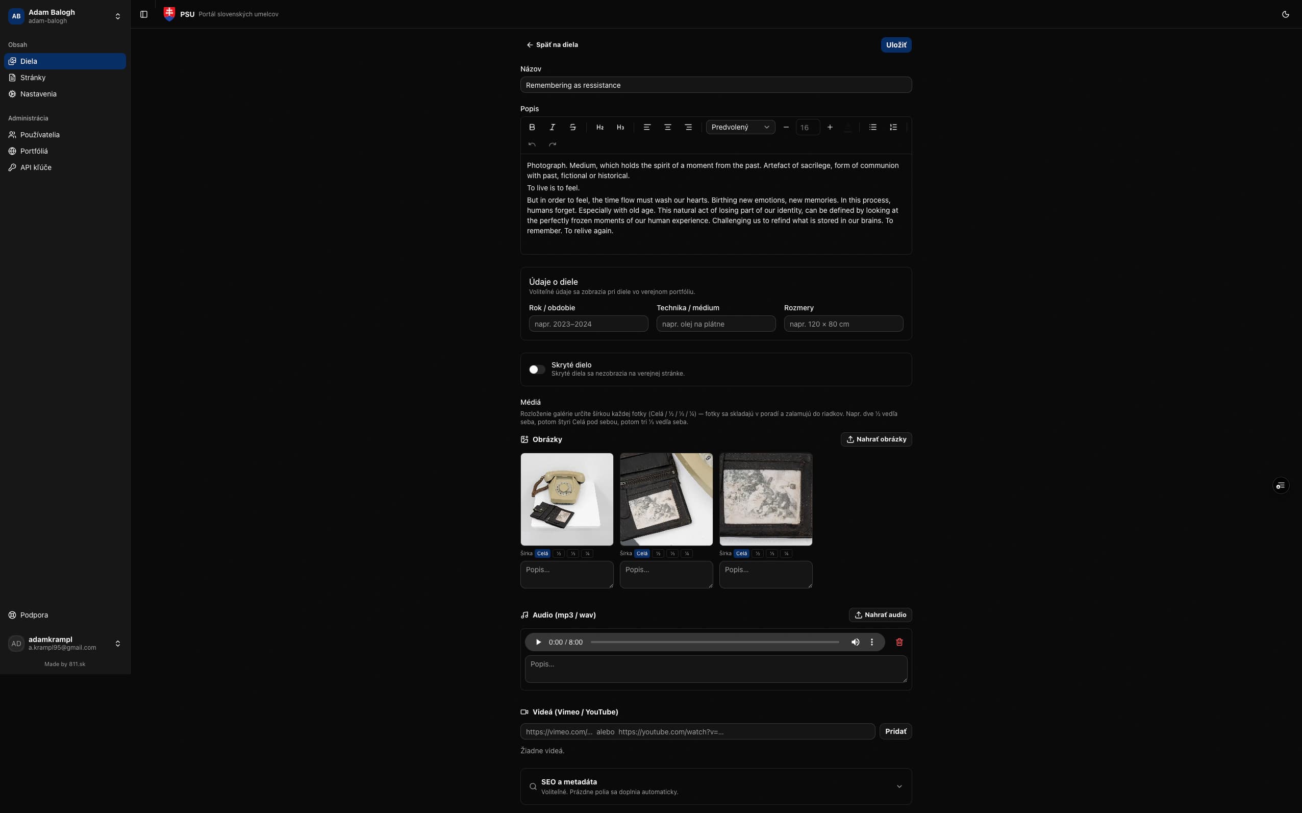This screenshot has height=813, width=1302.
Task: Apply strikethrough formatting in the Popis editor
Action: point(573,128)
